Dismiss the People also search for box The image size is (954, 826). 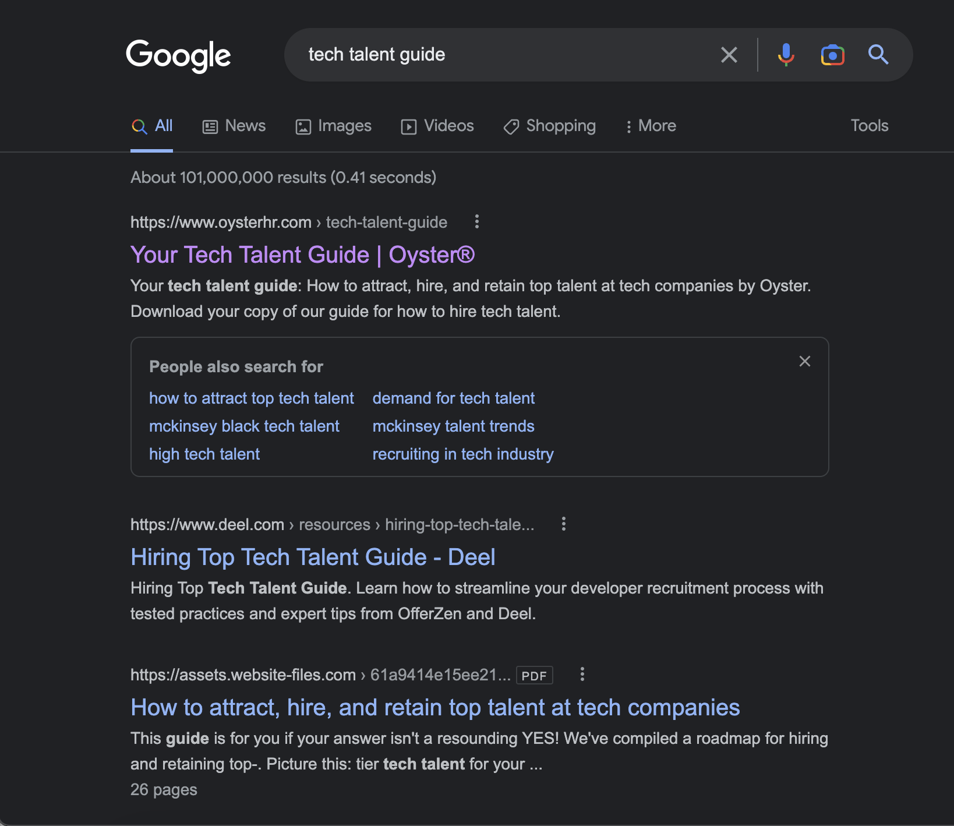(x=805, y=361)
